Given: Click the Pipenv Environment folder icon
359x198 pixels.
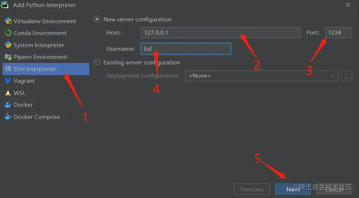Looking at the screenshot, I should point(8,57).
